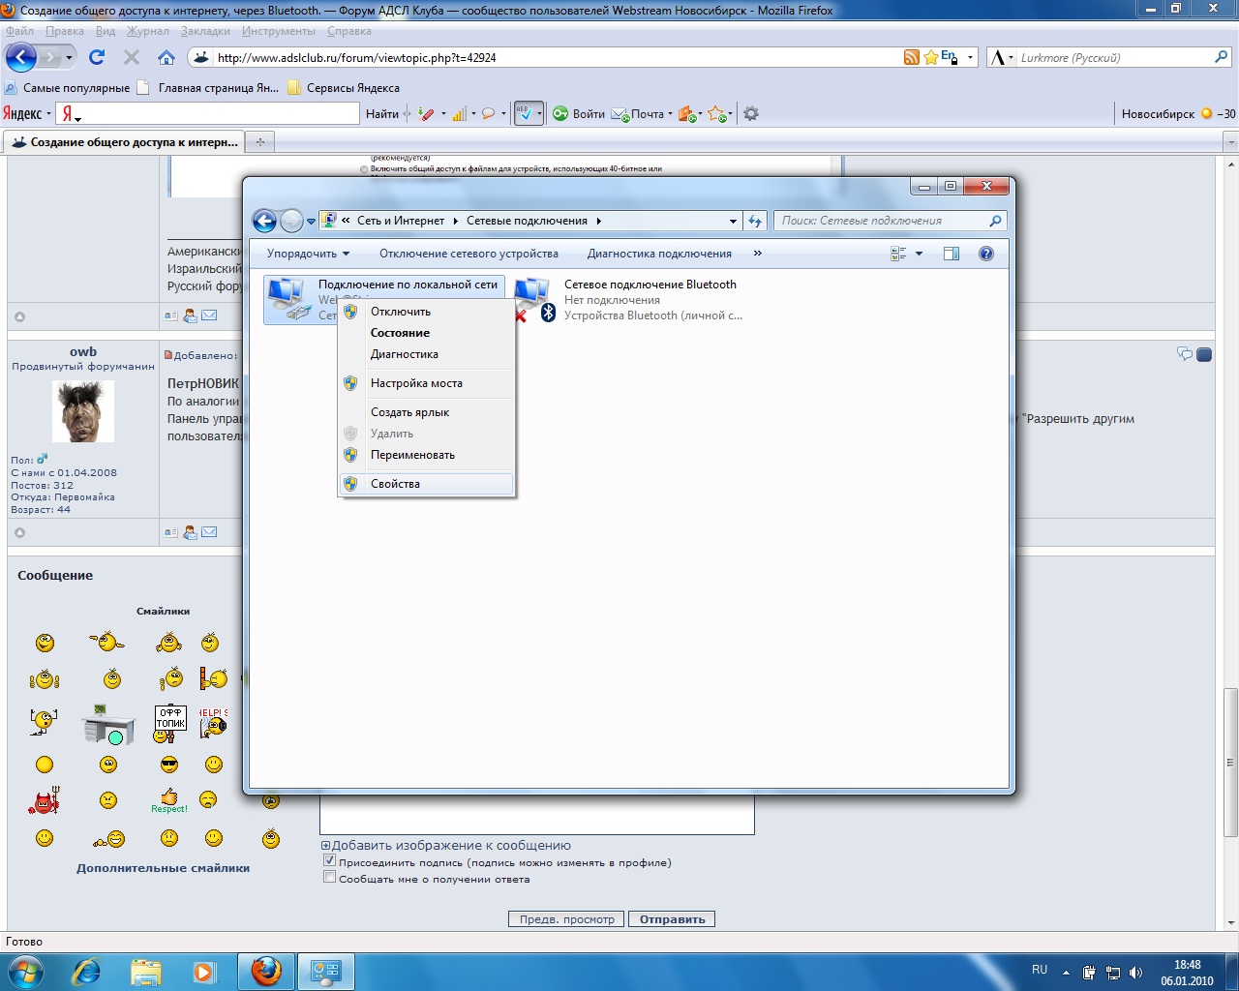1239x991 pixels.
Task: Expand the toolbar overflow chevron in Explorer
Action: [x=757, y=254]
